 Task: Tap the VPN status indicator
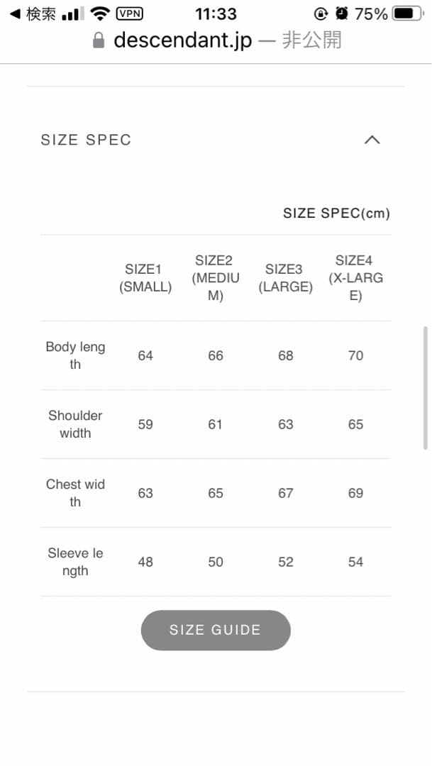(x=128, y=13)
